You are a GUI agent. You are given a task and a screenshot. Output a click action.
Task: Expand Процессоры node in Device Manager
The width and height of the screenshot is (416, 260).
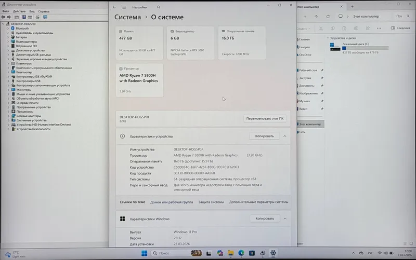tap(8, 112)
